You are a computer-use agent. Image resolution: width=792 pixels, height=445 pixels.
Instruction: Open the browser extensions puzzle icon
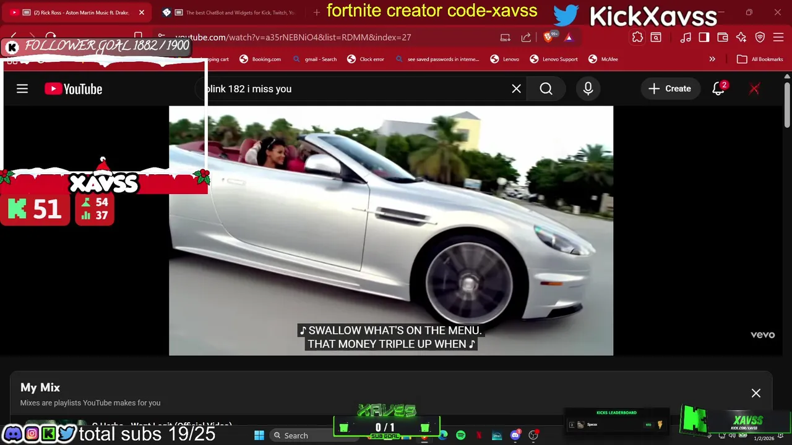637,37
